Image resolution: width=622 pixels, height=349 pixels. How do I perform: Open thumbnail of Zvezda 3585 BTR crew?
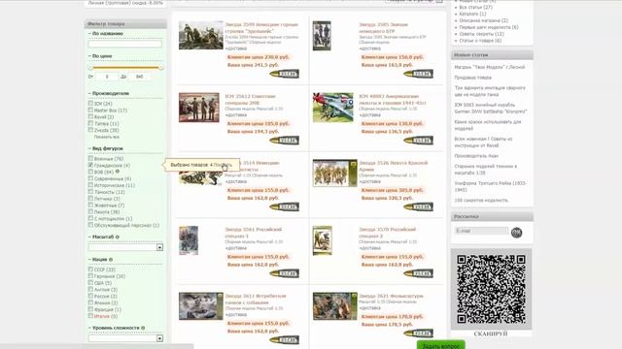[322, 36]
